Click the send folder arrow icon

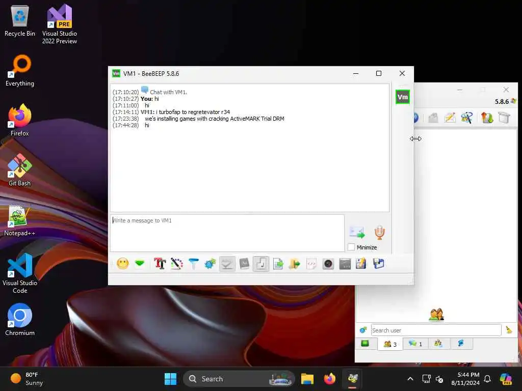point(295,264)
